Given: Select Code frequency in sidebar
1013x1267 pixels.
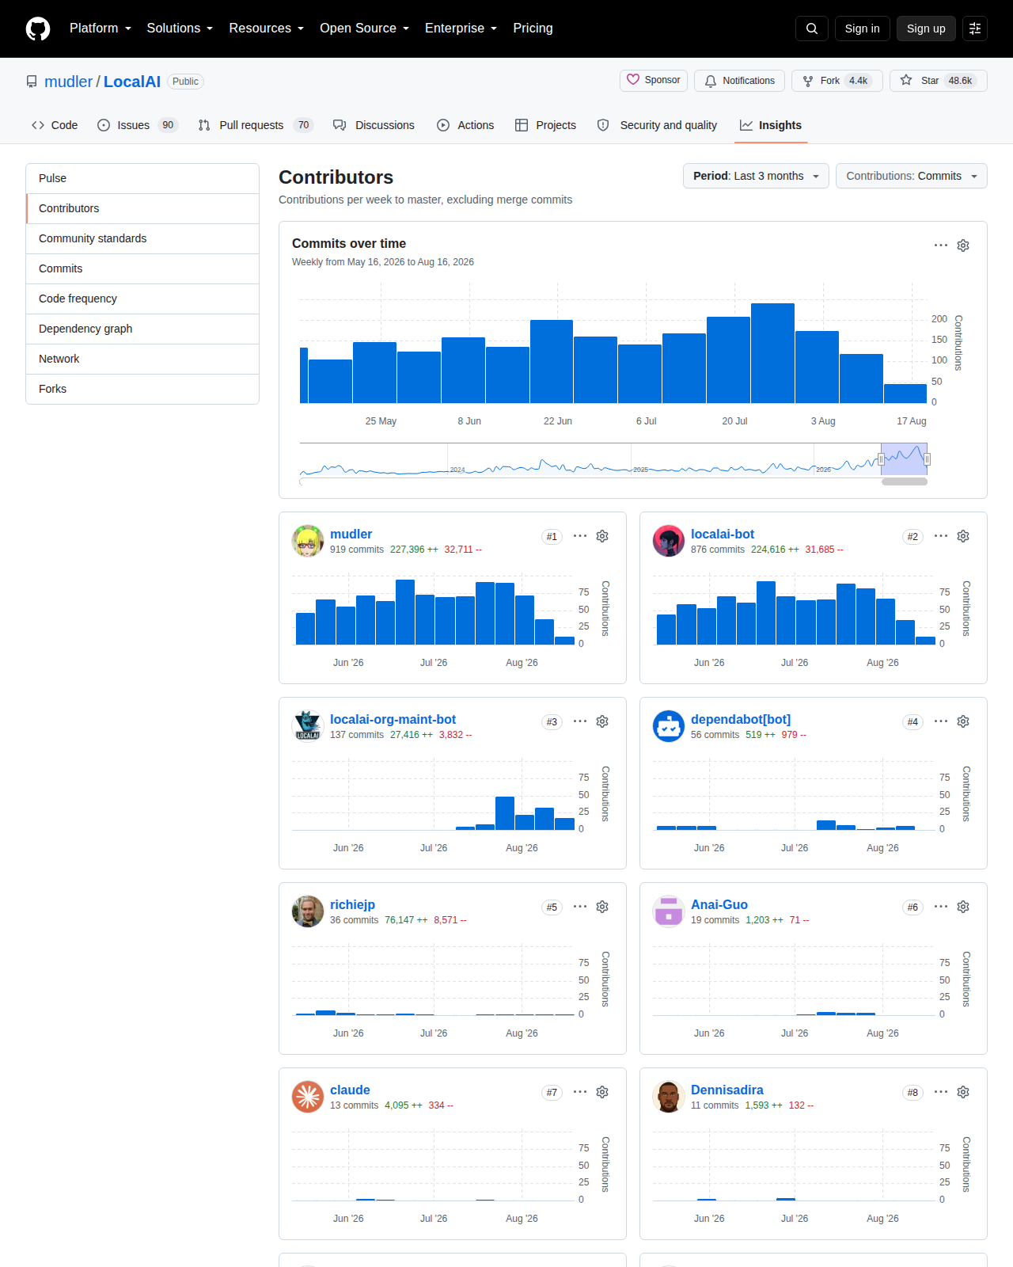Looking at the screenshot, I should (x=142, y=299).
